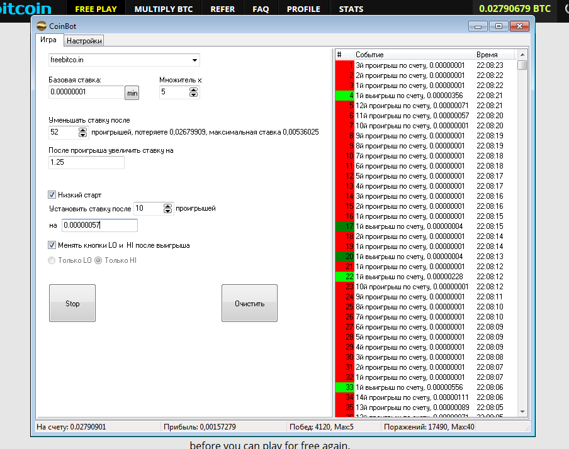Click the time 22:08:11 in row 24

pyautogui.click(x=490, y=297)
